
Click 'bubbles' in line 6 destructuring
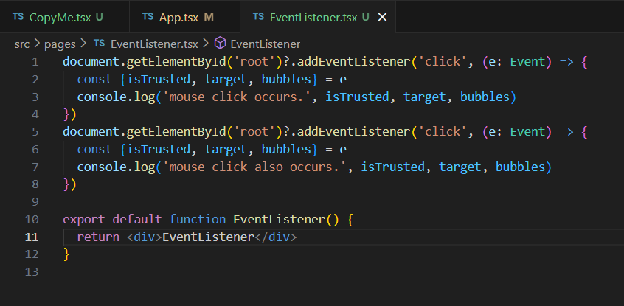(286, 150)
